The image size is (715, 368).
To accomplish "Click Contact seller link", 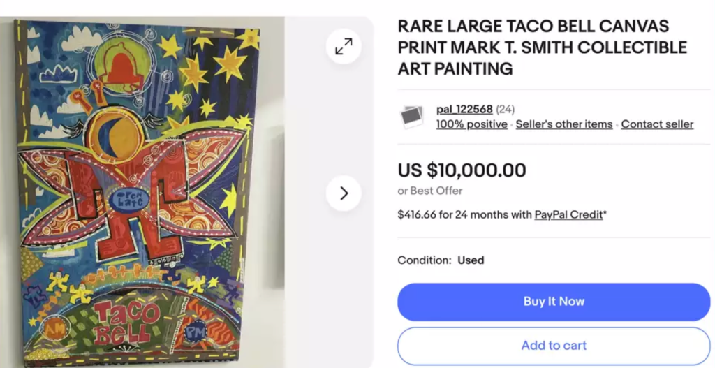I will click(657, 124).
